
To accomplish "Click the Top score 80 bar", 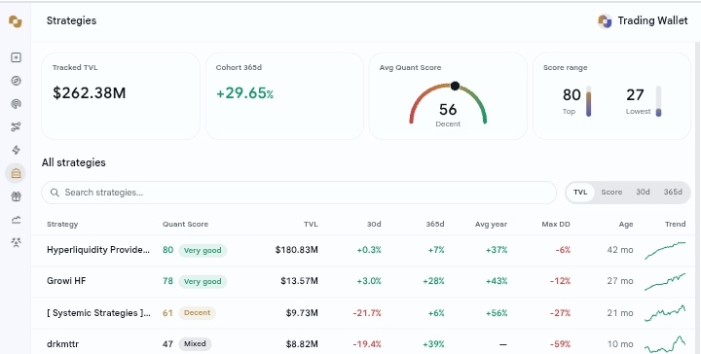I will click(x=588, y=101).
